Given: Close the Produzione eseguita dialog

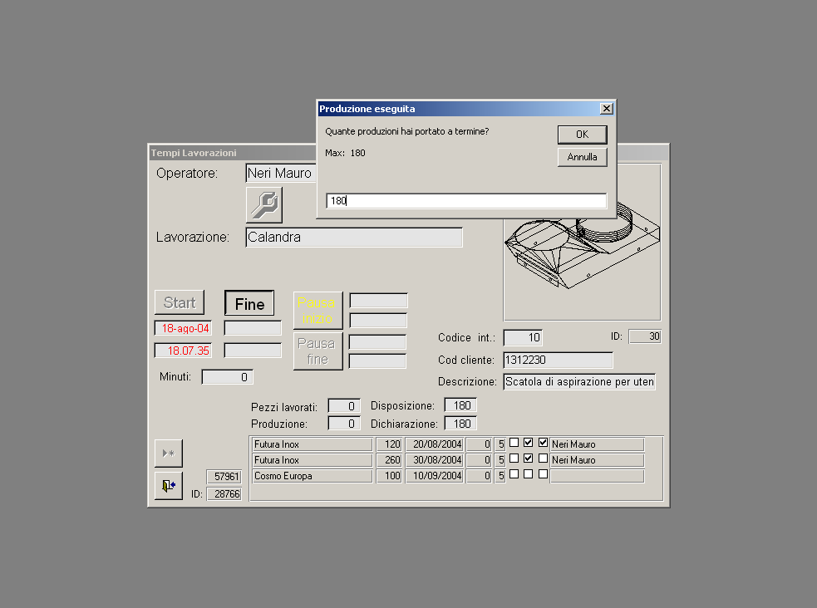Looking at the screenshot, I should (606, 108).
